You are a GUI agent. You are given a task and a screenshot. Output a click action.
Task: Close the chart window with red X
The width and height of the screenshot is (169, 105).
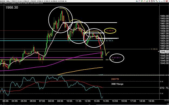pyautogui.click(x=167, y=1)
